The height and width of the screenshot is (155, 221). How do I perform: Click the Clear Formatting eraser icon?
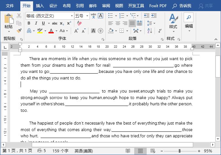79,23
